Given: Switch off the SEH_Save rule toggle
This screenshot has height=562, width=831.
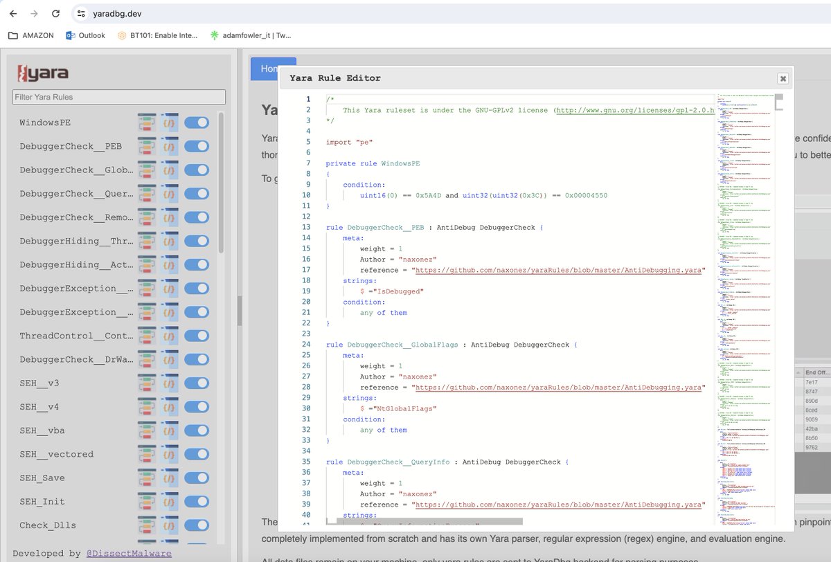Looking at the screenshot, I should 197,478.
